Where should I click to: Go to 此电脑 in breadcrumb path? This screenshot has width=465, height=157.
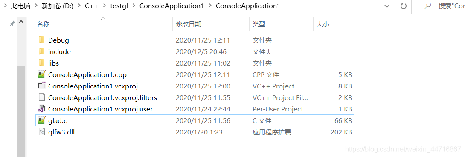pyautogui.click(x=21, y=6)
